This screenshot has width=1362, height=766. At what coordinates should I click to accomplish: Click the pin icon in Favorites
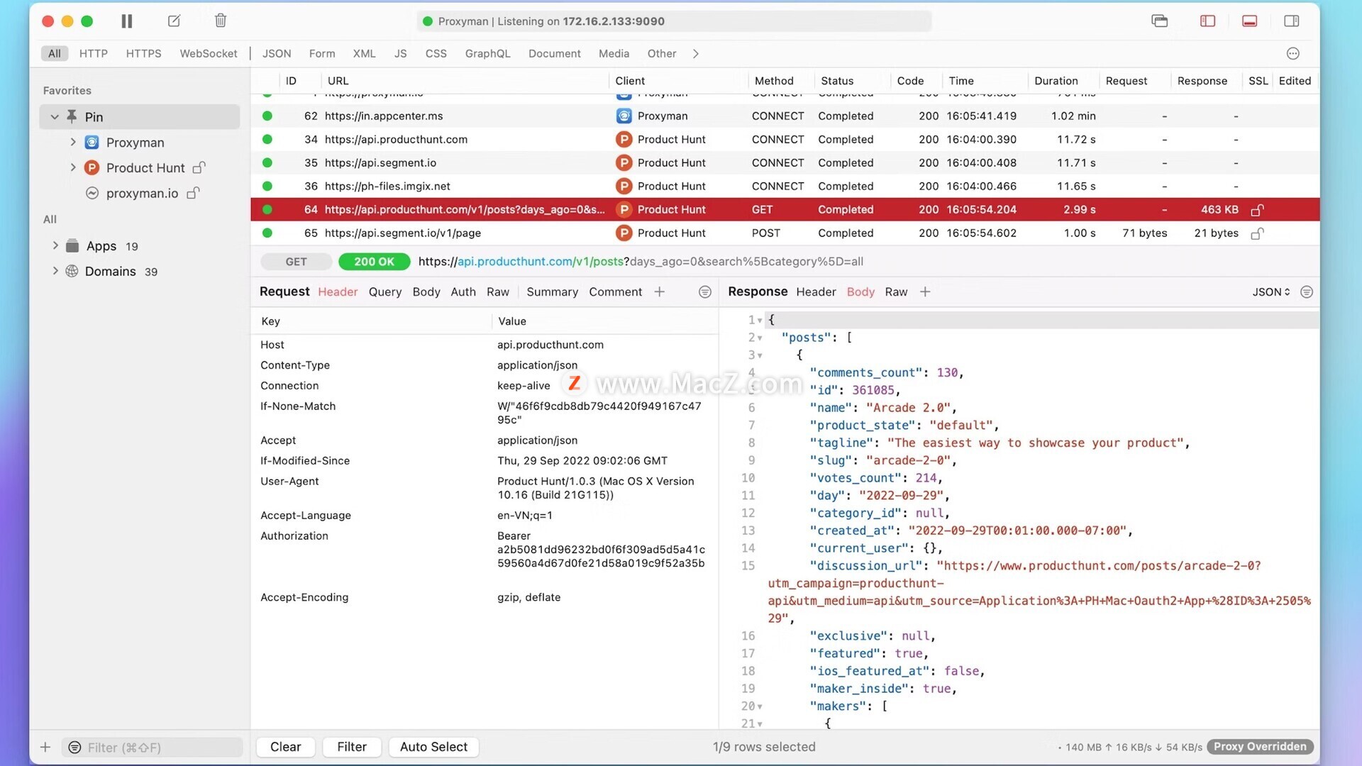click(x=72, y=116)
